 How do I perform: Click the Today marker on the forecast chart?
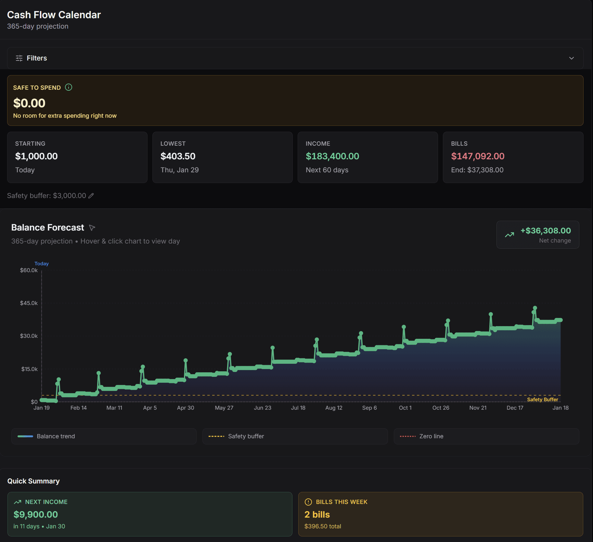41,263
